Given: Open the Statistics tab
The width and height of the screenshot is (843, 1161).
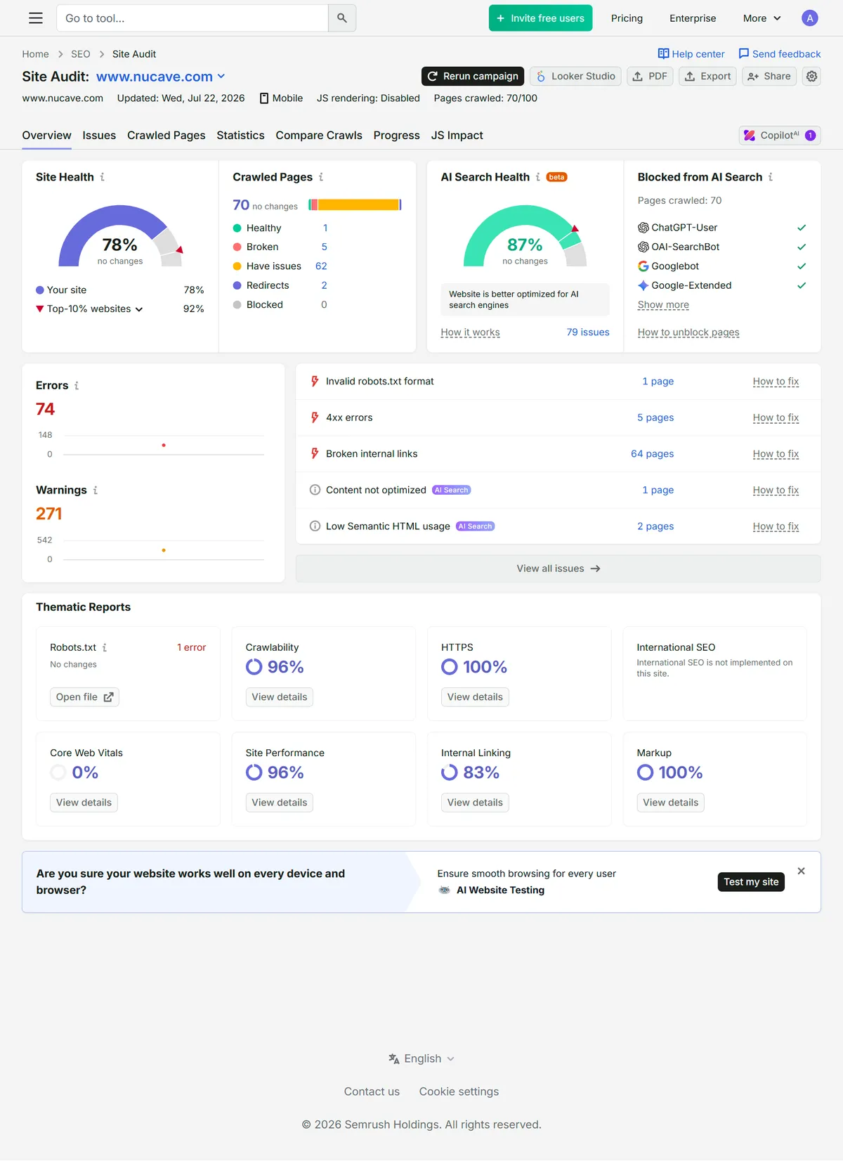Looking at the screenshot, I should pyautogui.click(x=240, y=135).
